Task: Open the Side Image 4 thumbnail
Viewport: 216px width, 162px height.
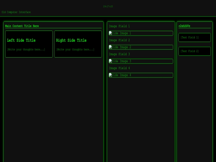Action: [x=141, y=75]
